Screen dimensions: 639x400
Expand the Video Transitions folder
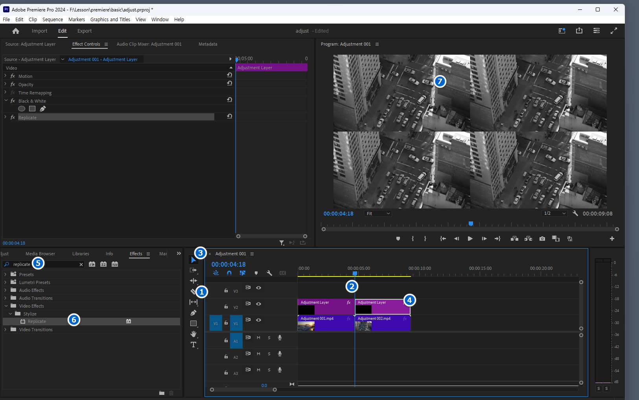pyautogui.click(x=6, y=330)
